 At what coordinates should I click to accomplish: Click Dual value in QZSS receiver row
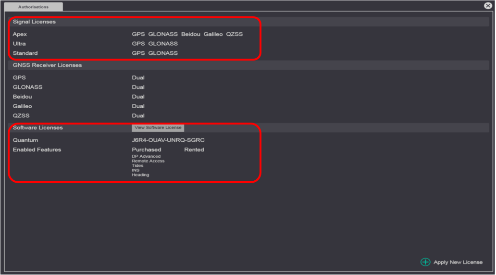(x=138, y=115)
